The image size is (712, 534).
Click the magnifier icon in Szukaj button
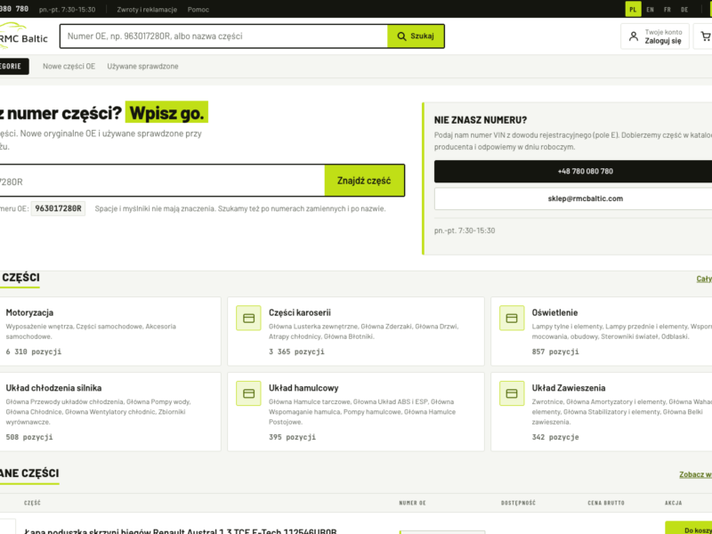coord(401,36)
